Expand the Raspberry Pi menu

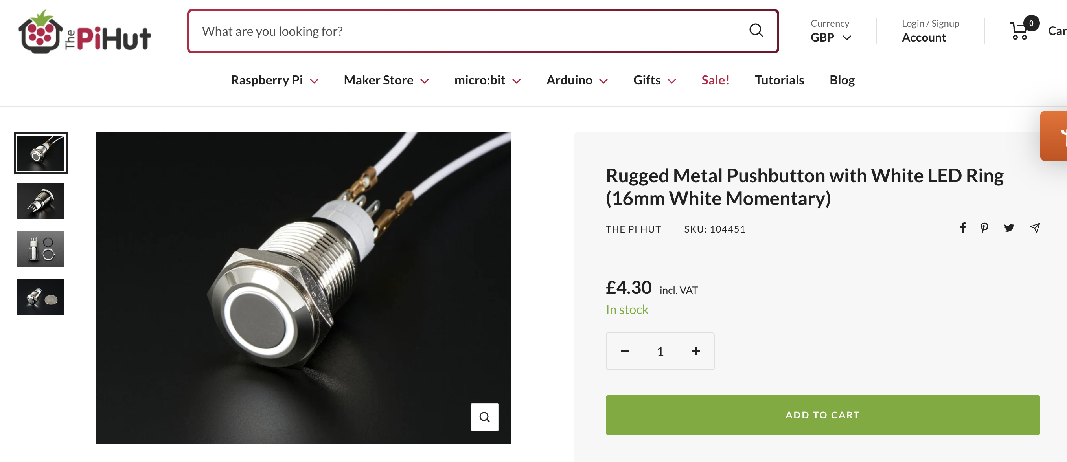click(275, 80)
